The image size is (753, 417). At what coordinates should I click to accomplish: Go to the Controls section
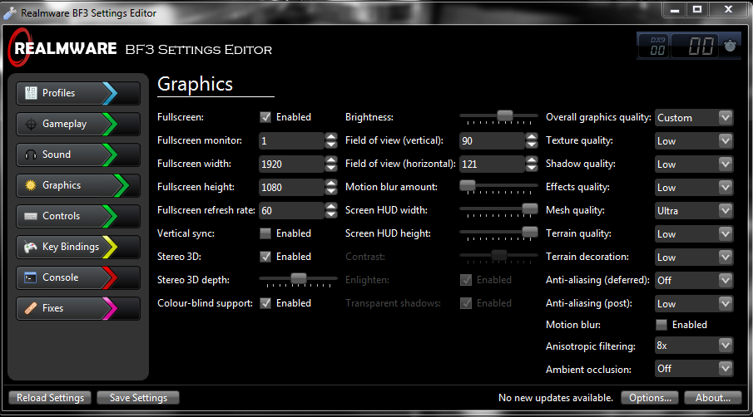click(x=78, y=216)
